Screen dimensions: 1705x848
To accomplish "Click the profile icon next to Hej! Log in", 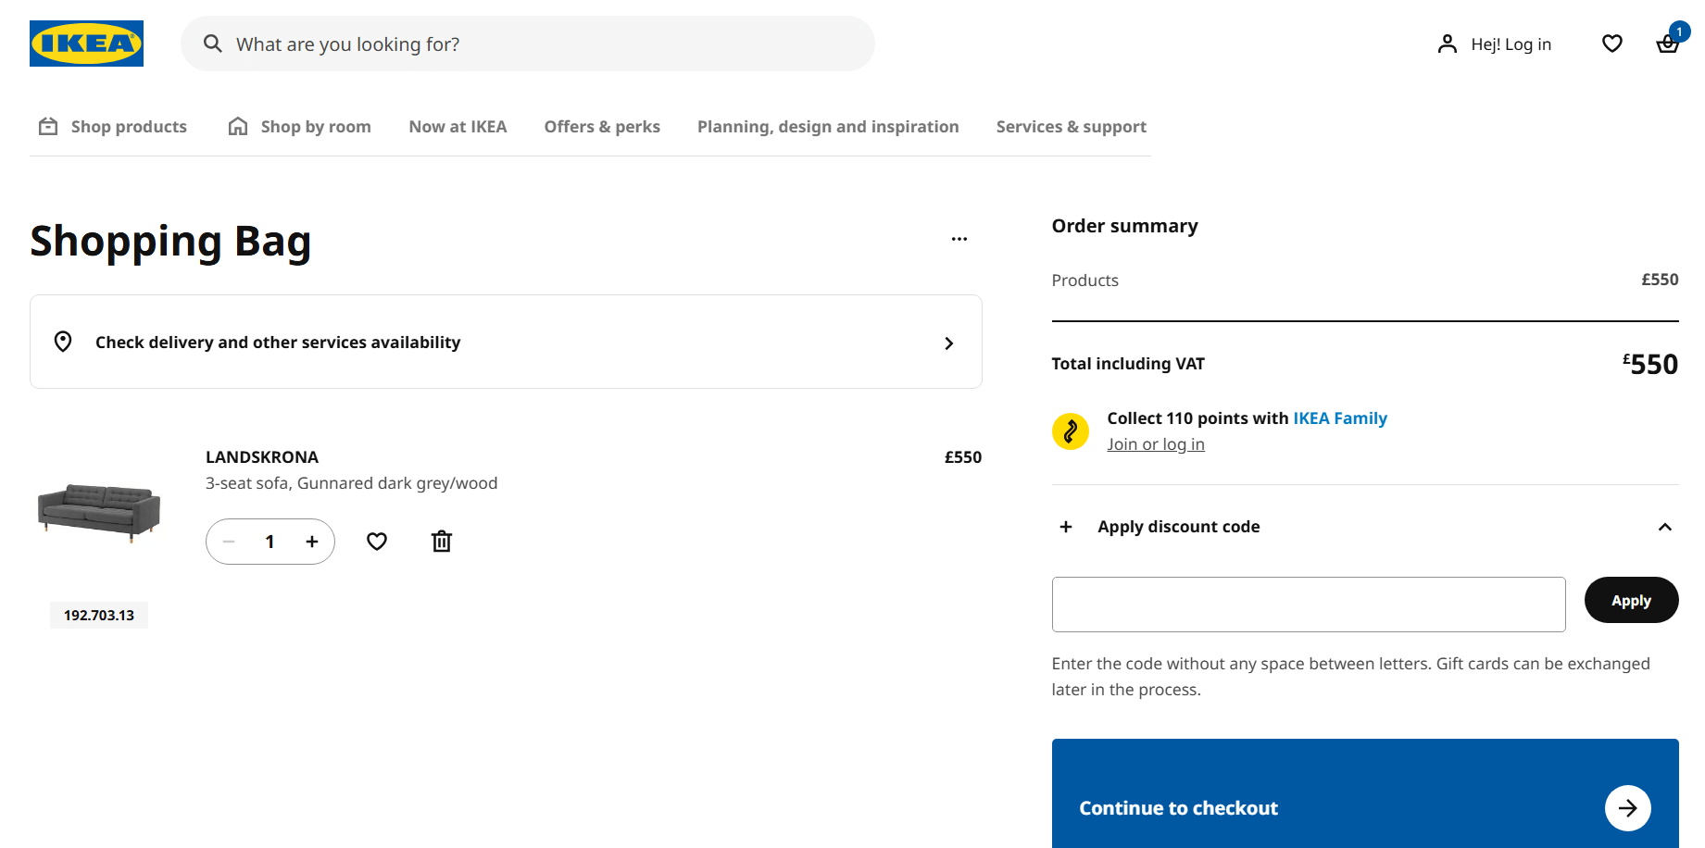I will click(x=1447, y=44).
